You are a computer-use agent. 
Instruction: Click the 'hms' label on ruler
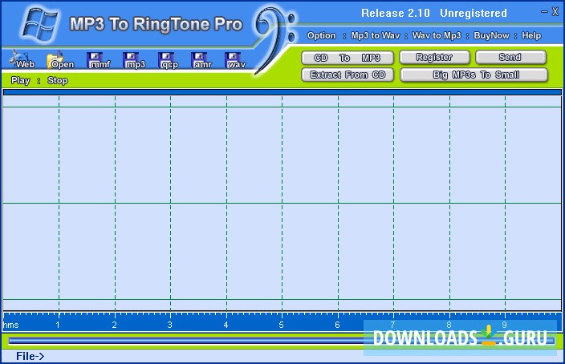pyautogui.click(x=10, y=325)
